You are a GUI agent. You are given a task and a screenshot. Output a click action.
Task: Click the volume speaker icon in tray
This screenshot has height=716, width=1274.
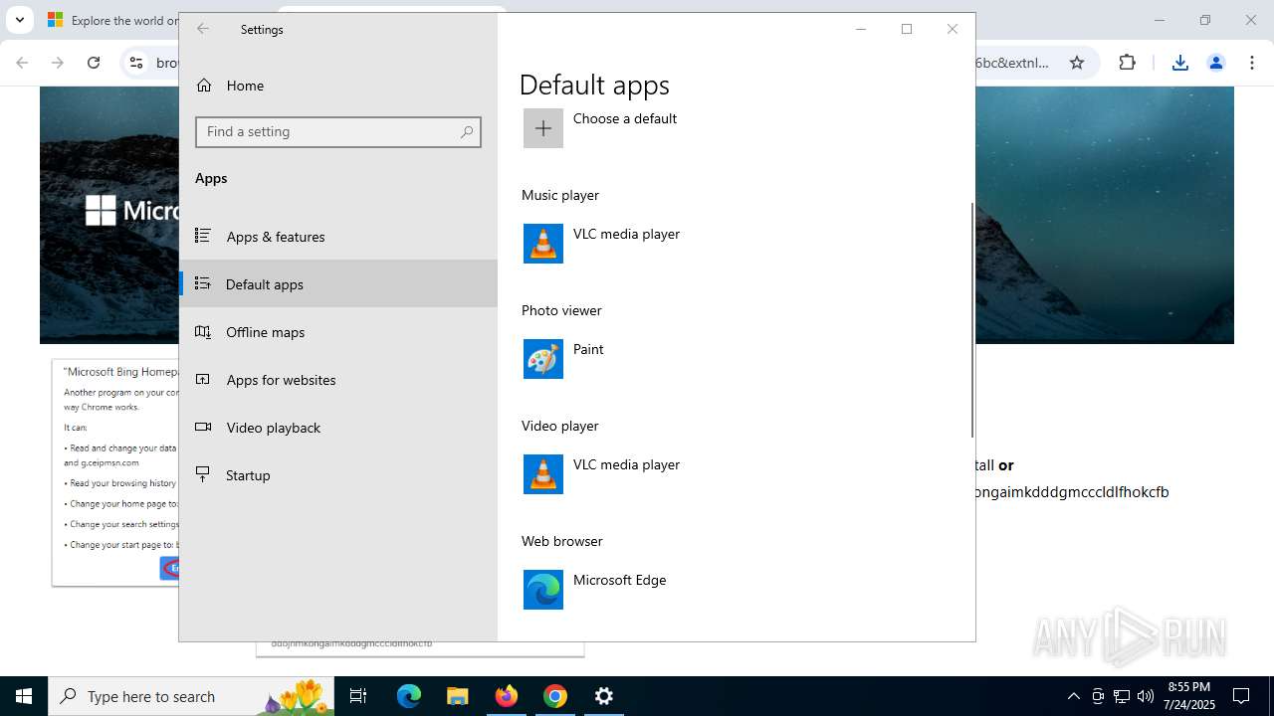tap(1146, 696)
